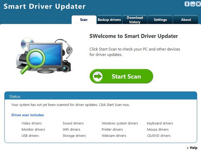Open the Backup drivers tab
Image resolution: width=201 pixels, height=151 pixels.
pos(109,20)
